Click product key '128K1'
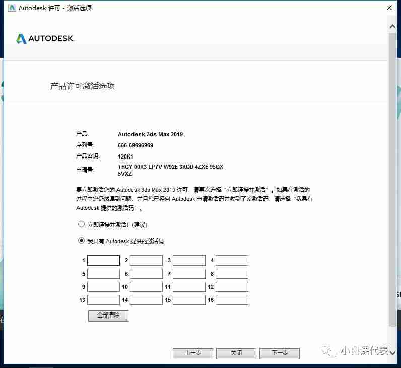 coord(125,156)
